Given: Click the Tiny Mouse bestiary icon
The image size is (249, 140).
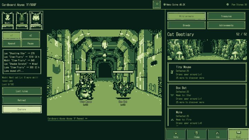Looking at the screenshot, I should point(172,72).
